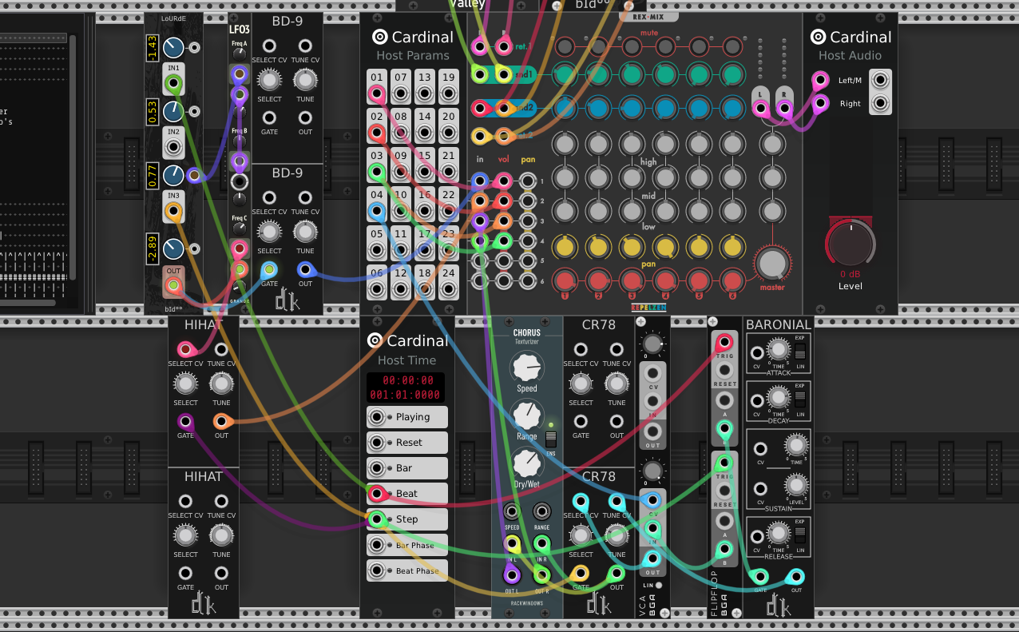Image resolution: width=1019 pixels, height=632 pixels.
Task: Click the Chorus SPEED CV input jack
Action: point(511,511)
